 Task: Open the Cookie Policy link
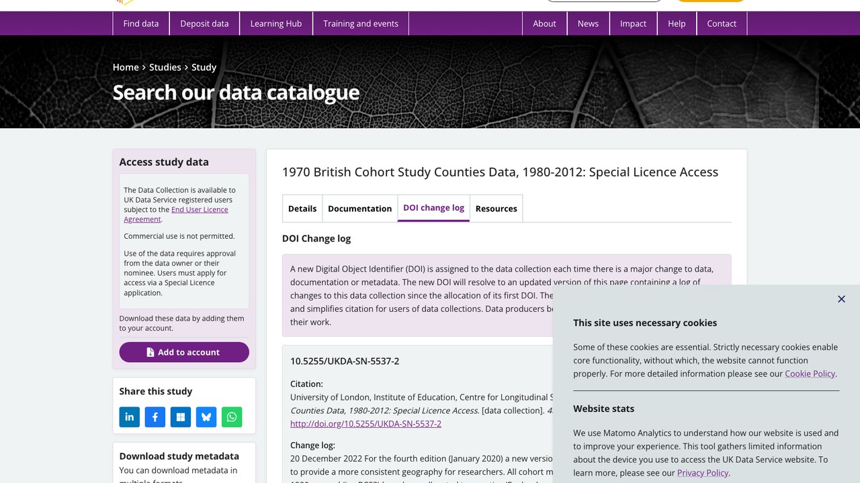pos(810,374)
